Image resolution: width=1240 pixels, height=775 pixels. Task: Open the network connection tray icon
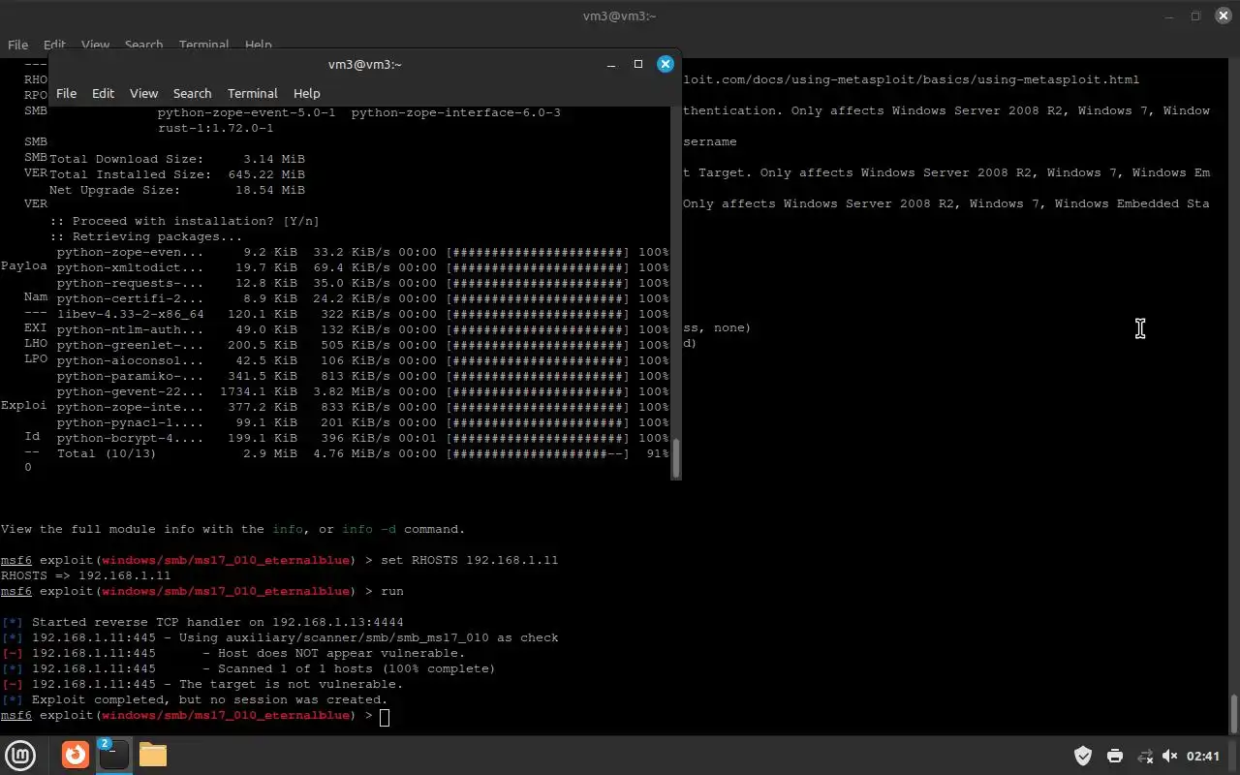pos(1145,756)
